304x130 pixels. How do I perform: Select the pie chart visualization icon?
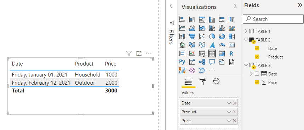(x=212, y=36)
